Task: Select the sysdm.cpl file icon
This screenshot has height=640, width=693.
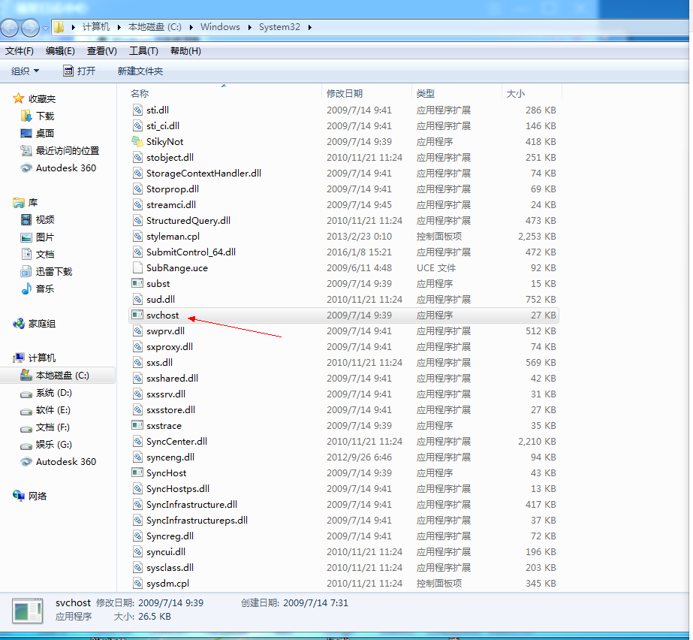Action: point(137,583)
